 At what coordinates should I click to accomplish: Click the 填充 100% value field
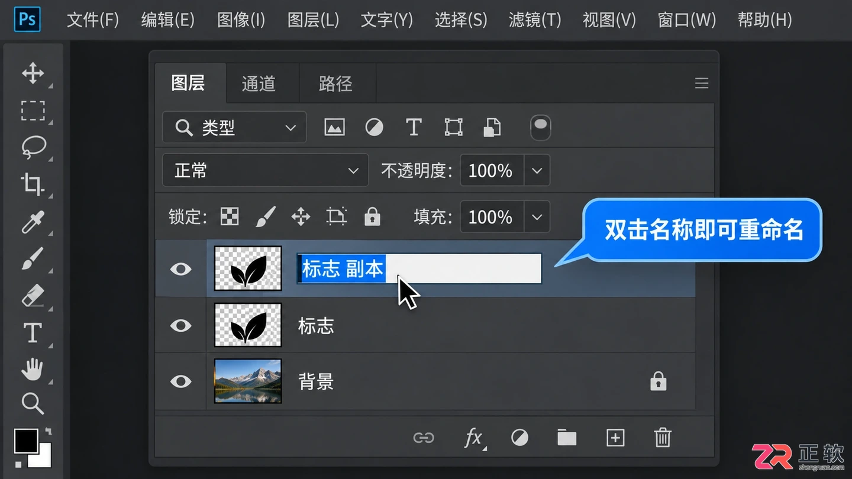(x=491, y=216)
